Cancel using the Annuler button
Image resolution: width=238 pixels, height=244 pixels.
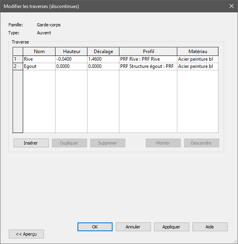pos(133,227)
